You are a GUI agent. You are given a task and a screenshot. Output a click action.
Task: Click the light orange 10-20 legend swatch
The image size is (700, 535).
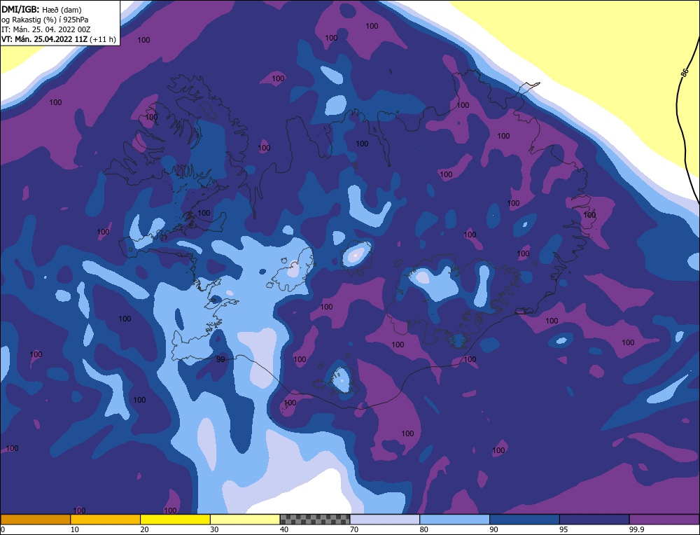(x=106, y=519)
